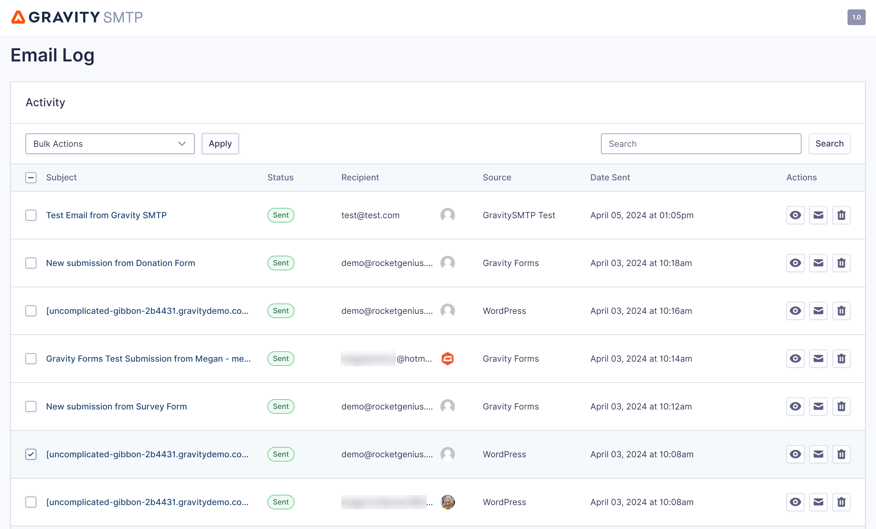The width and height of the screenshot is (876, 529).
Task: Resend the Donation Form submission email
Action: click(818, 263)
